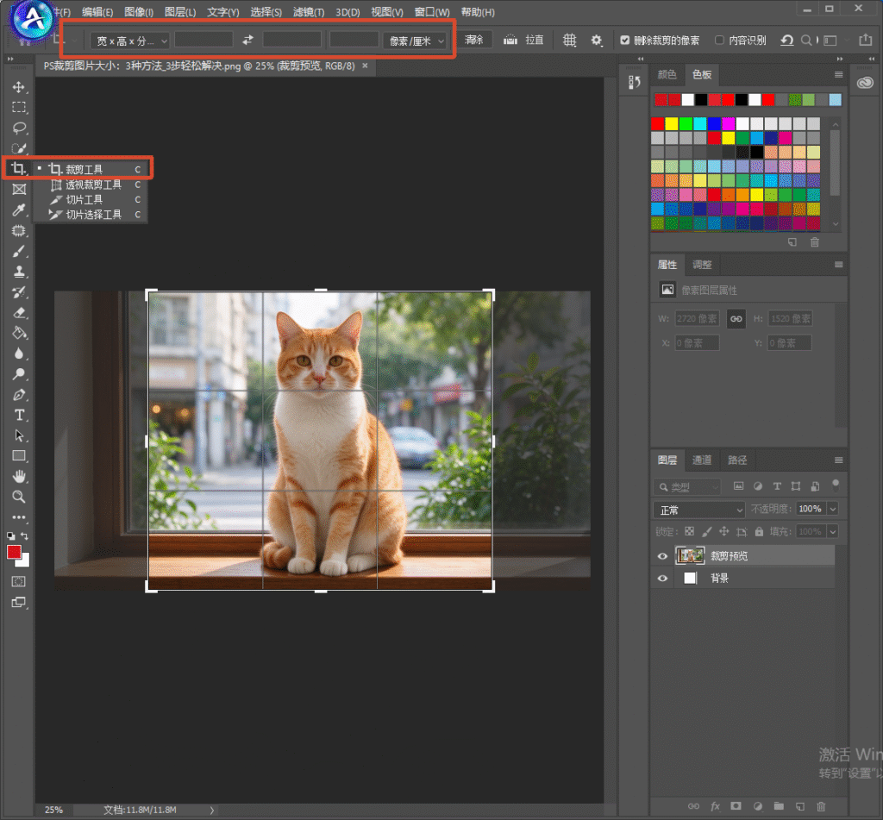
Task: Select the History Brush tool
Action: [x=19, y=292]
